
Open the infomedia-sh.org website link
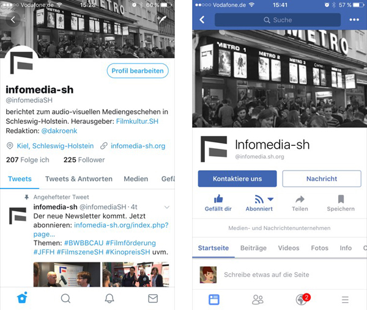138,146
